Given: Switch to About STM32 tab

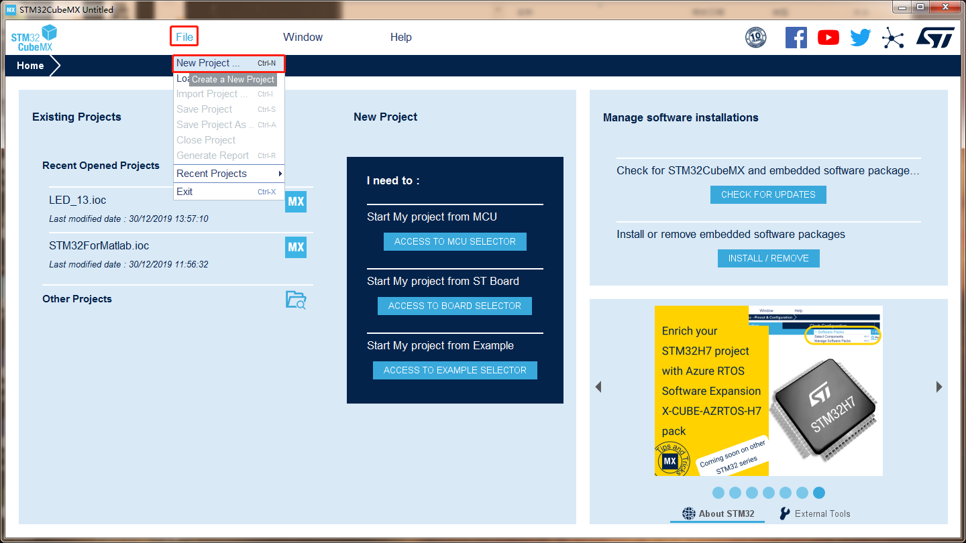Looking at the screenshot, I should tap(718, 514).
